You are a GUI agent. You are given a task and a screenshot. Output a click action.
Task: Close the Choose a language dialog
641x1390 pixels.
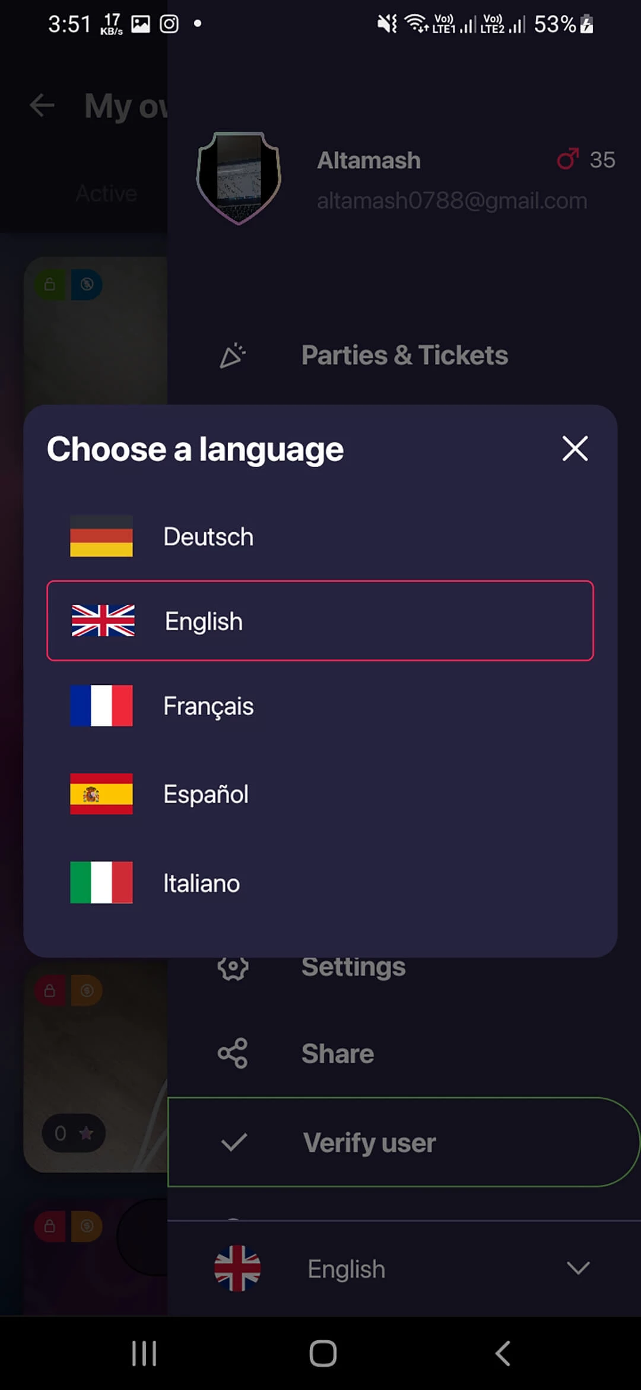[574, 449]
